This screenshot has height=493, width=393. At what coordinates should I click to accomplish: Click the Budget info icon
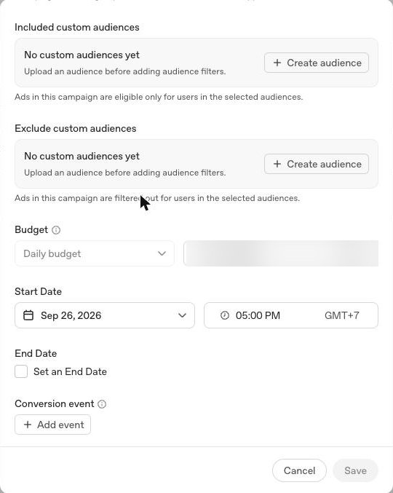56,230
